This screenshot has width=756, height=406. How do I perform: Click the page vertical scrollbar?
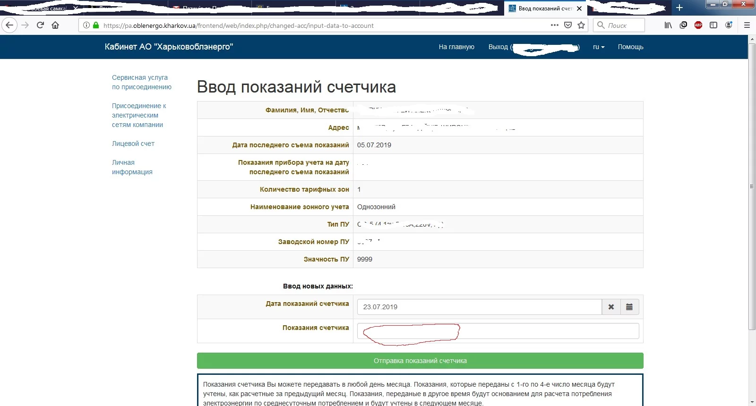click(752, 186)
